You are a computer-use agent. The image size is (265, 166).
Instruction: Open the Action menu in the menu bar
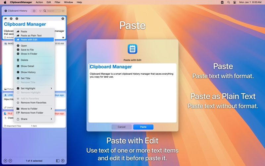(39, 2)
